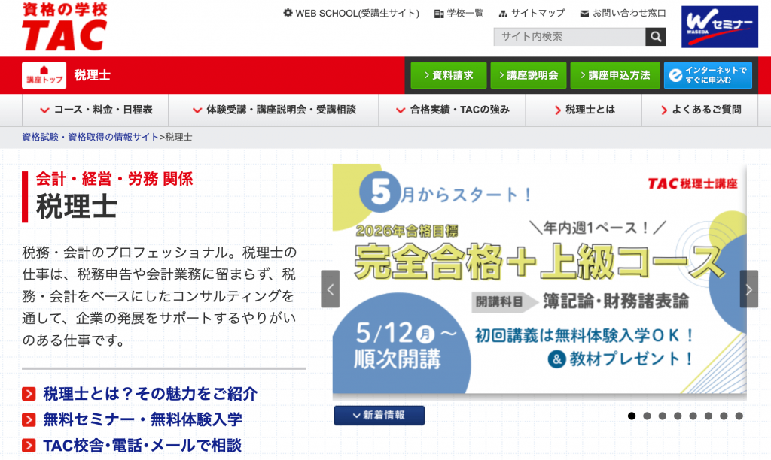Expand 合格実績・TACの強み menu
This screenshot has height=460, width=771.
(452, 110)
